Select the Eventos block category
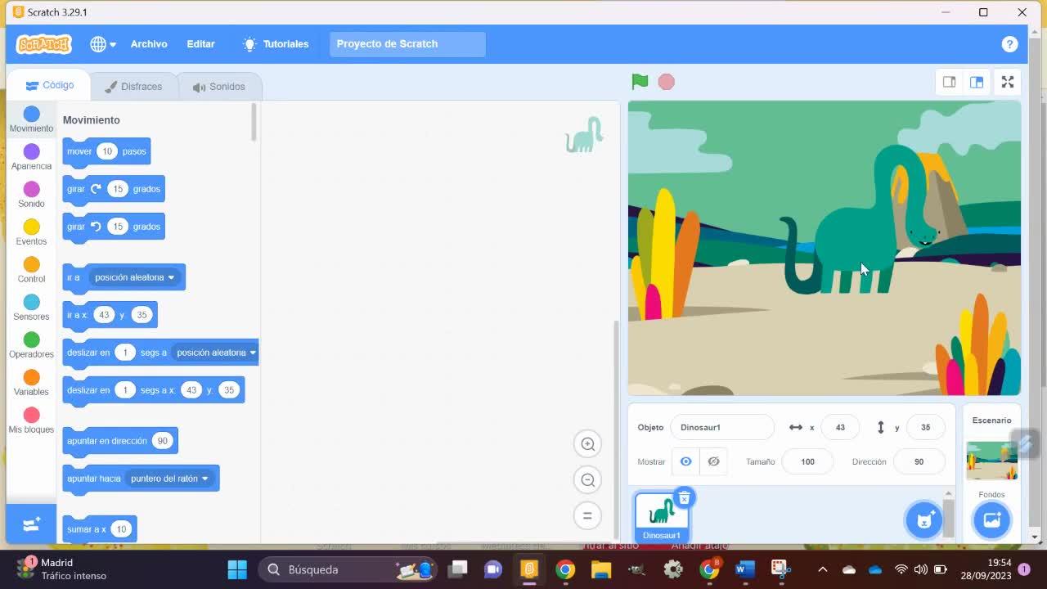Viewport: 1047px width, 589px height. pyautogui.click(x=31, y=232)
